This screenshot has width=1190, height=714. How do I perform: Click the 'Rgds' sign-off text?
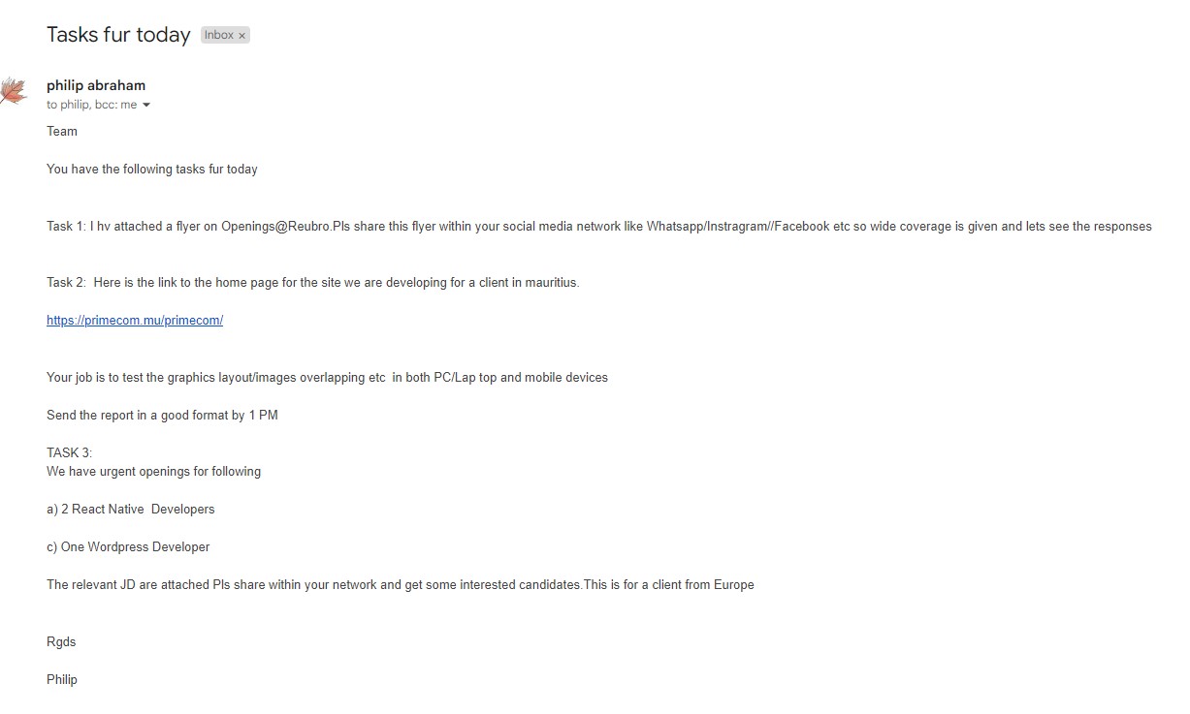tap(61, 641)
